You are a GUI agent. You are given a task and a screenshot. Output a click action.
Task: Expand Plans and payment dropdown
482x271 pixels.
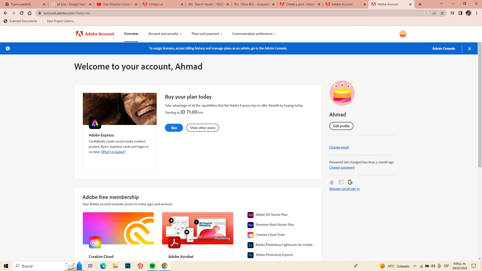click(x=207, y=34)
